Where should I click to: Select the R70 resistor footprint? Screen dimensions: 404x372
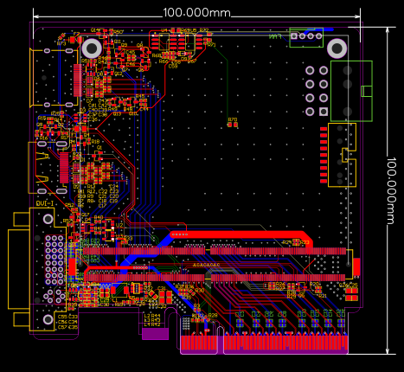pyautogui.click(x=233, y=125)
